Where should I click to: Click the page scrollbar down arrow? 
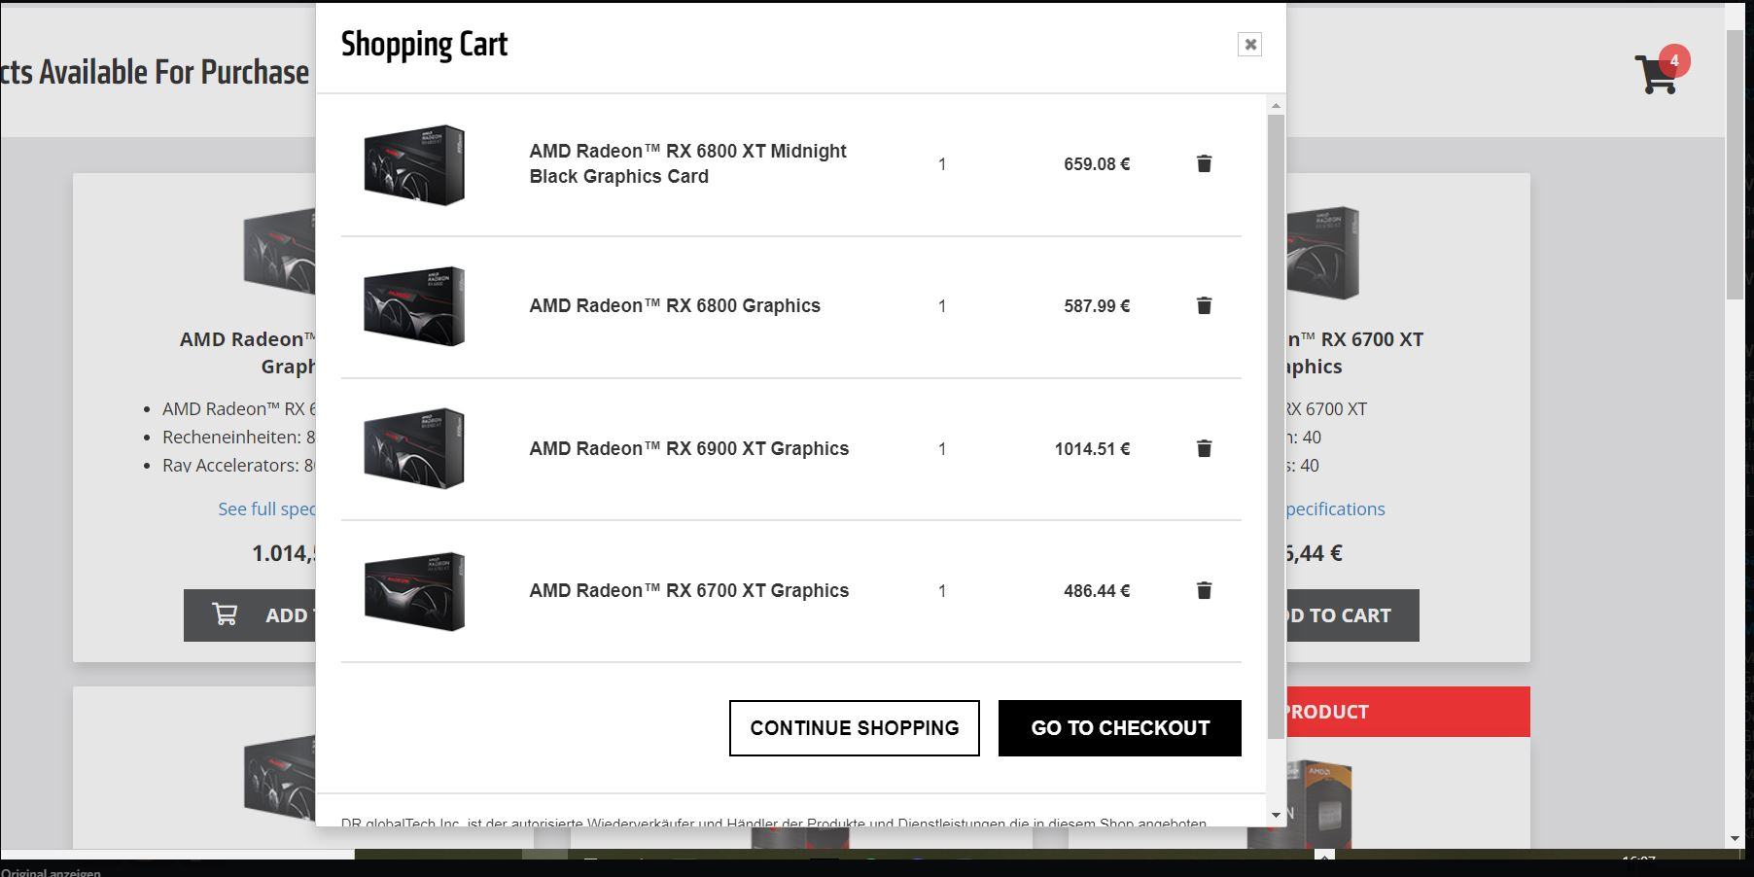(x=1736, y=838)
